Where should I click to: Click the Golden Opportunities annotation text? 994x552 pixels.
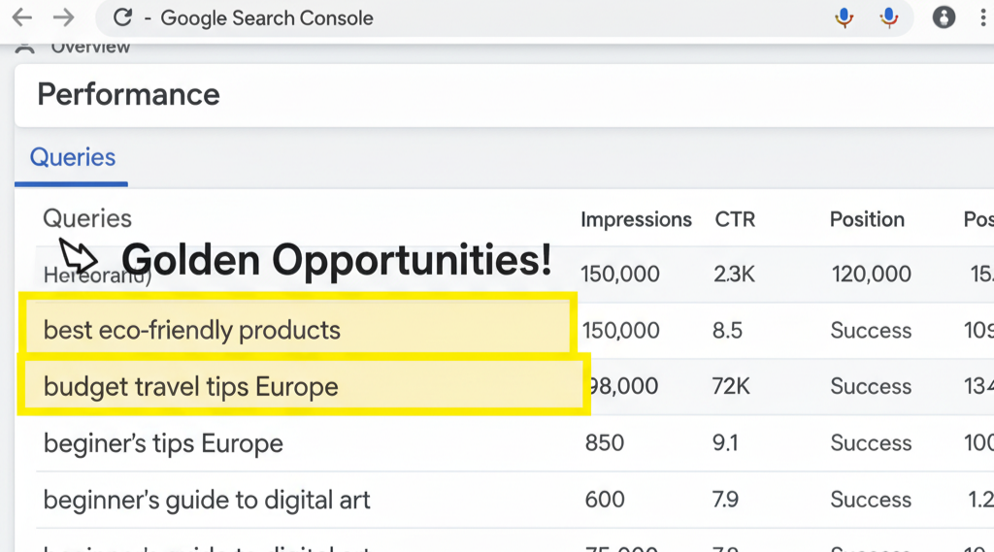coord(337,259)
